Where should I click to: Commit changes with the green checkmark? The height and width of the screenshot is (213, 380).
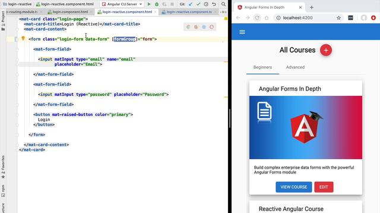pos(198,4)
